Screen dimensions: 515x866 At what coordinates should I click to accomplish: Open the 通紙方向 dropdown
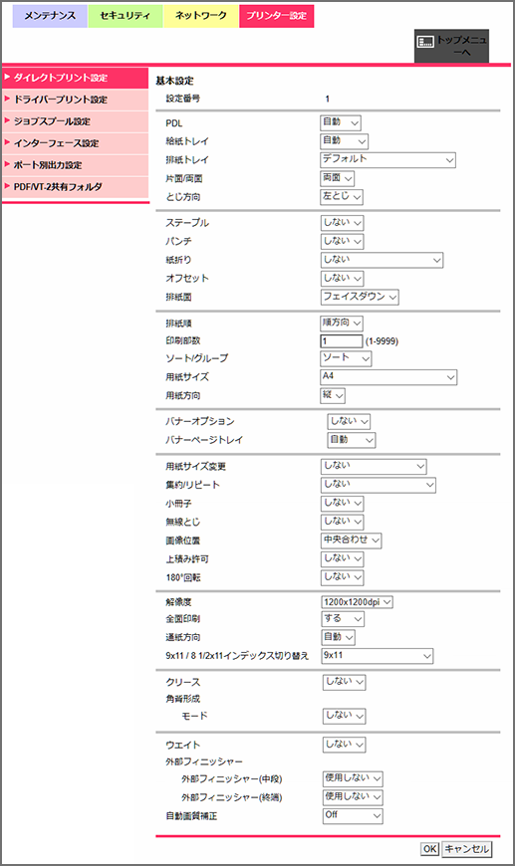[x=338, y=637]
